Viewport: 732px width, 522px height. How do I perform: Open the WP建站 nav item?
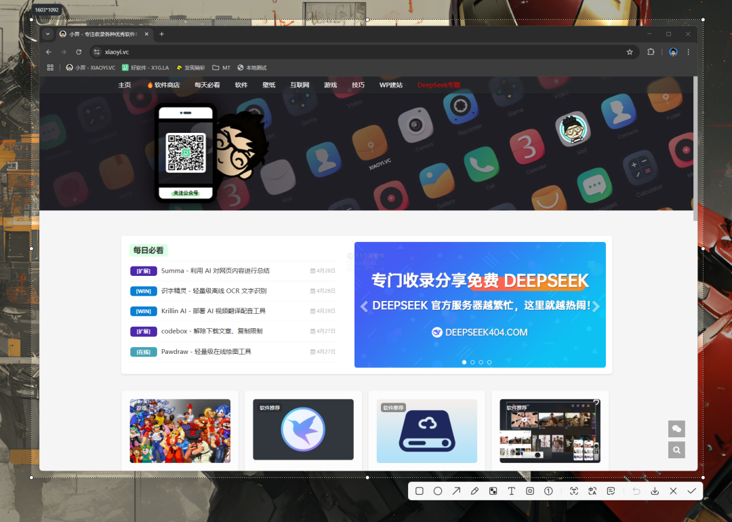pyautogui.click(x=391, y=85)
